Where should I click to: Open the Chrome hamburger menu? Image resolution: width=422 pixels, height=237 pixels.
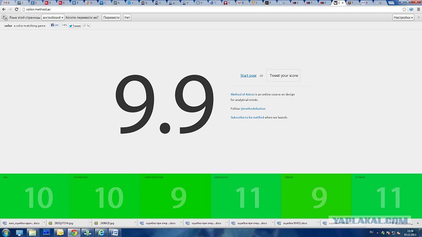pos(418,9)
